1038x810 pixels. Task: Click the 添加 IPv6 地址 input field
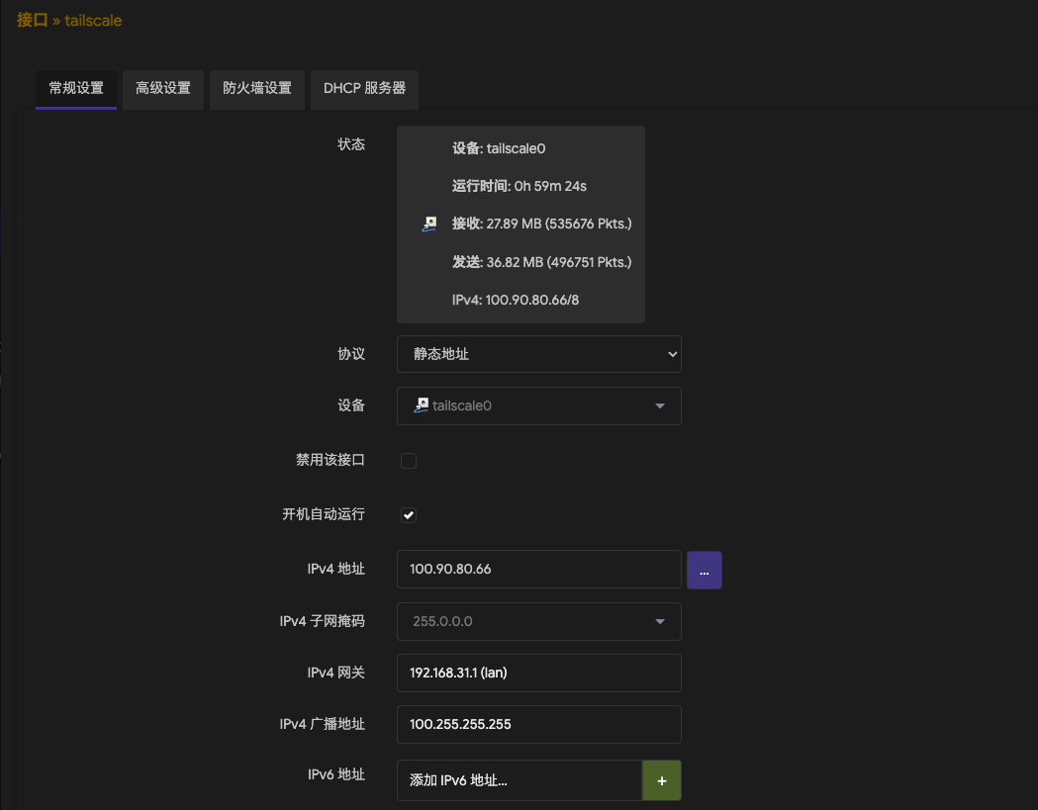coord(519,780)
